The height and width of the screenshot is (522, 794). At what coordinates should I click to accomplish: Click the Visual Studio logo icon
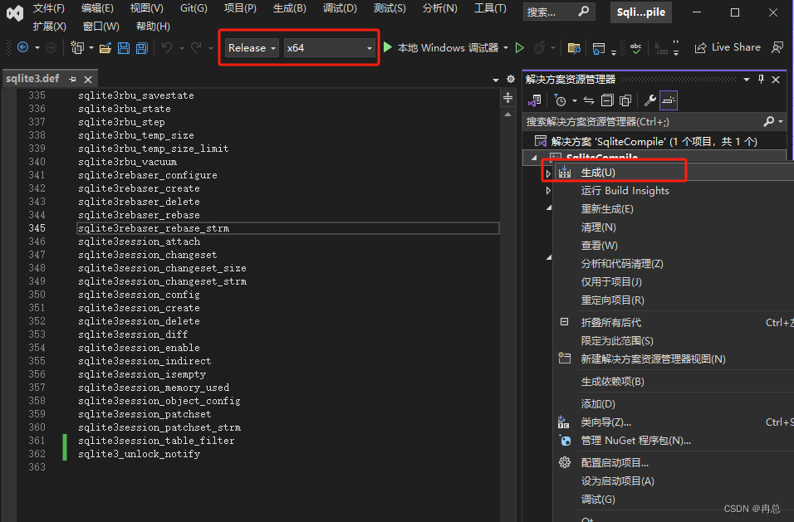(x=15, y=13)
